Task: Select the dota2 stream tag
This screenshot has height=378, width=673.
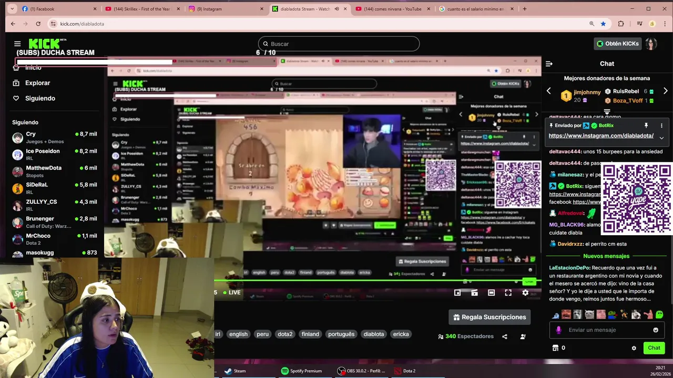Action: point(285,334)
